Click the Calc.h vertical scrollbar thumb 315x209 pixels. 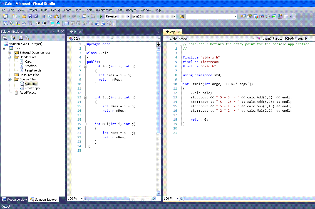click(x=158, y=92)
